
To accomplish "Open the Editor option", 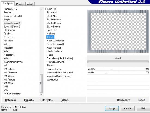I will coord(65,100).
